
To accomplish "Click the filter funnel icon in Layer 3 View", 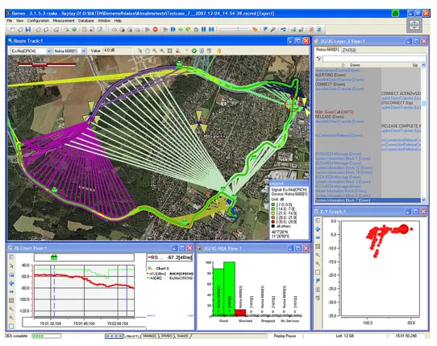I will click(x=318, y=59).
